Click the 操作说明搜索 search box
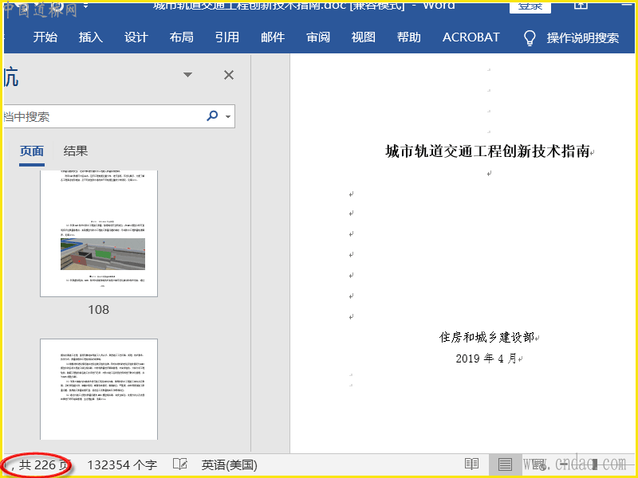Screen dimensions: 638x478 (x=583, y=37)
